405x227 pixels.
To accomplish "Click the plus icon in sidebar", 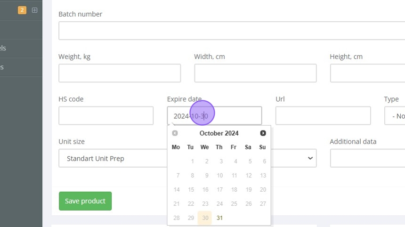I will pyautogui.click(x=34, y=10).
